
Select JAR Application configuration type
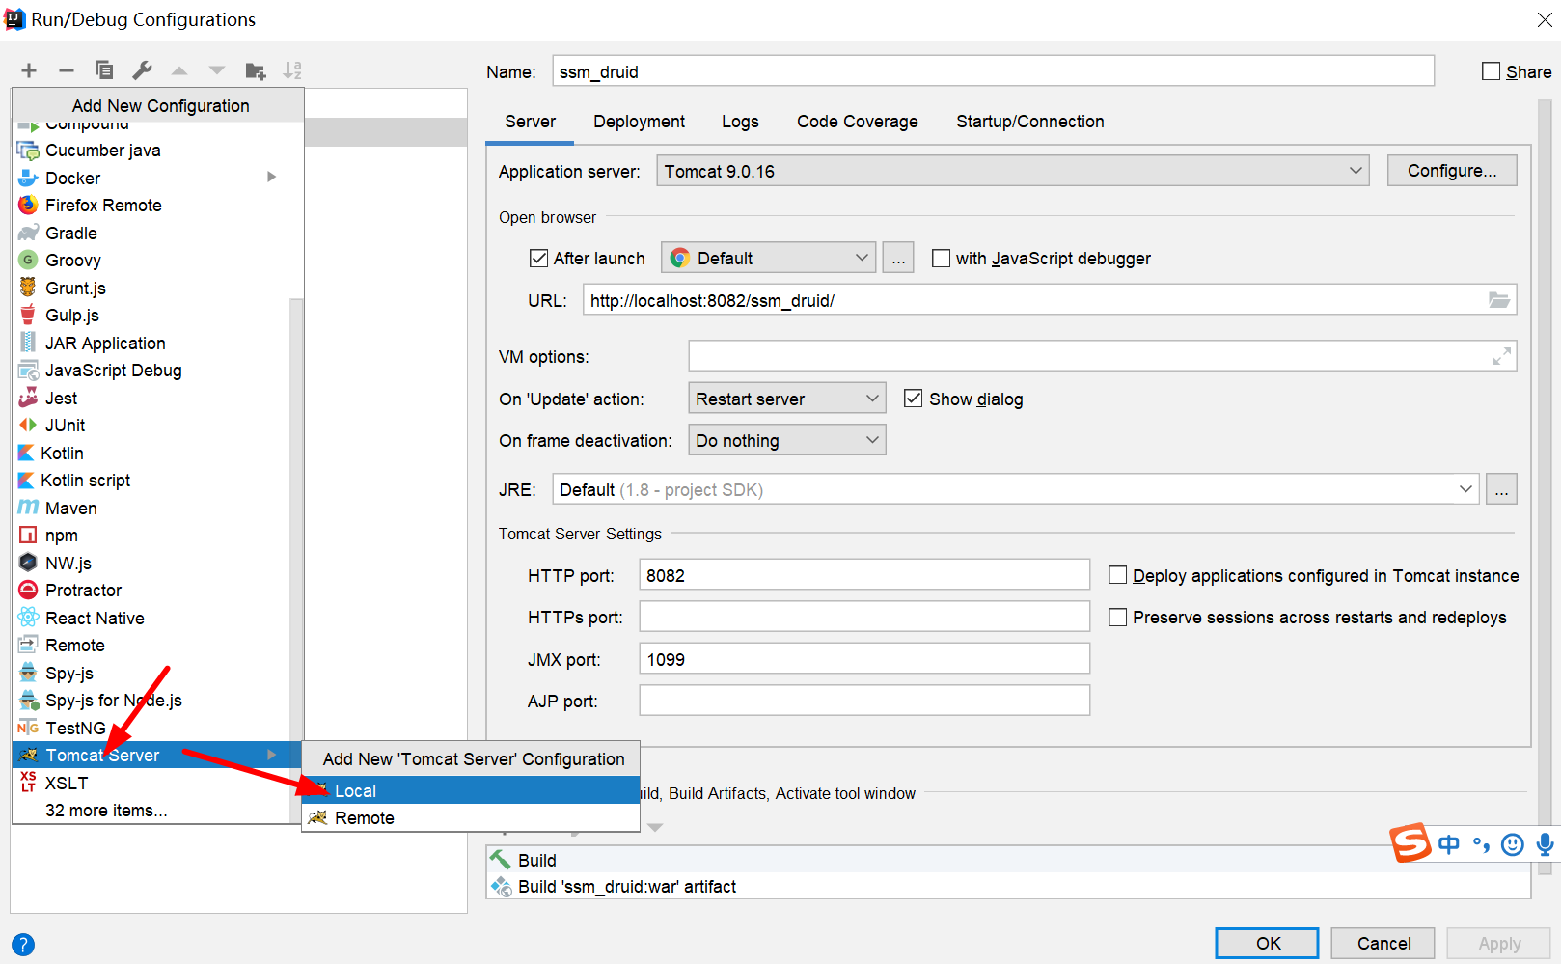click(151, 344)
